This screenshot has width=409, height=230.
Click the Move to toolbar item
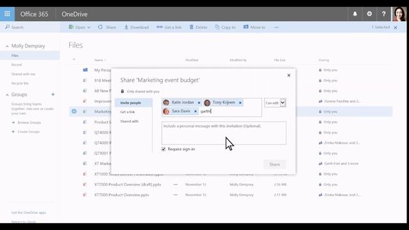[x=254, y=27]
